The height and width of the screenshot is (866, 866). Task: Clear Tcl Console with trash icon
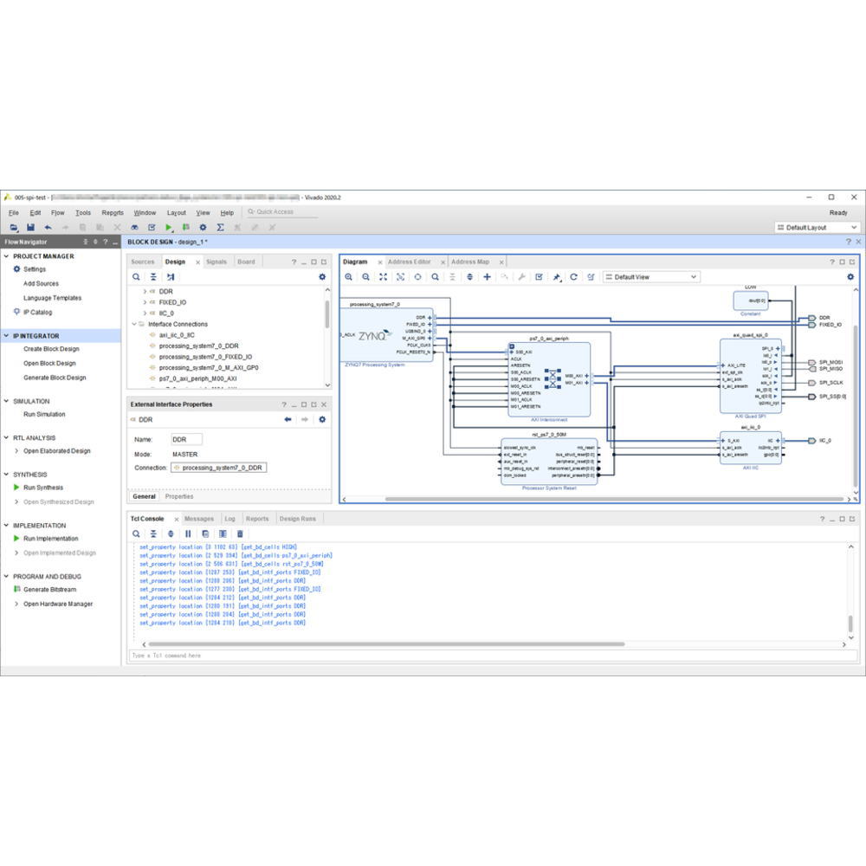click(240, 534)
